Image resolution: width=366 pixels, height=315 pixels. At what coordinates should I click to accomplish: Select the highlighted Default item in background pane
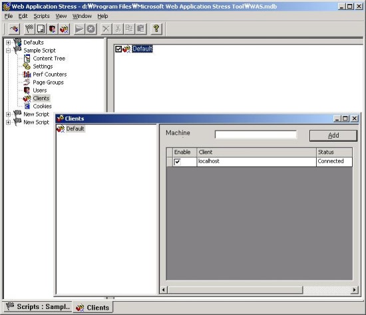click(142, 49)
